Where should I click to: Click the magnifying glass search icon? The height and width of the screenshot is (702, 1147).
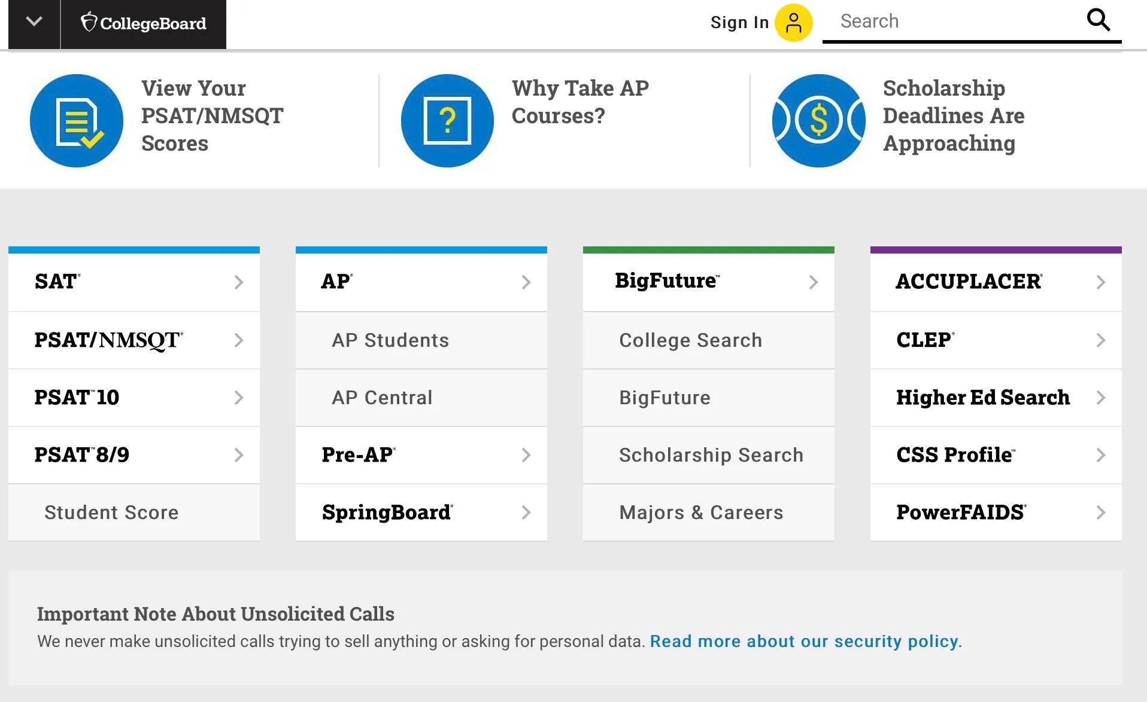(1098, 20)
